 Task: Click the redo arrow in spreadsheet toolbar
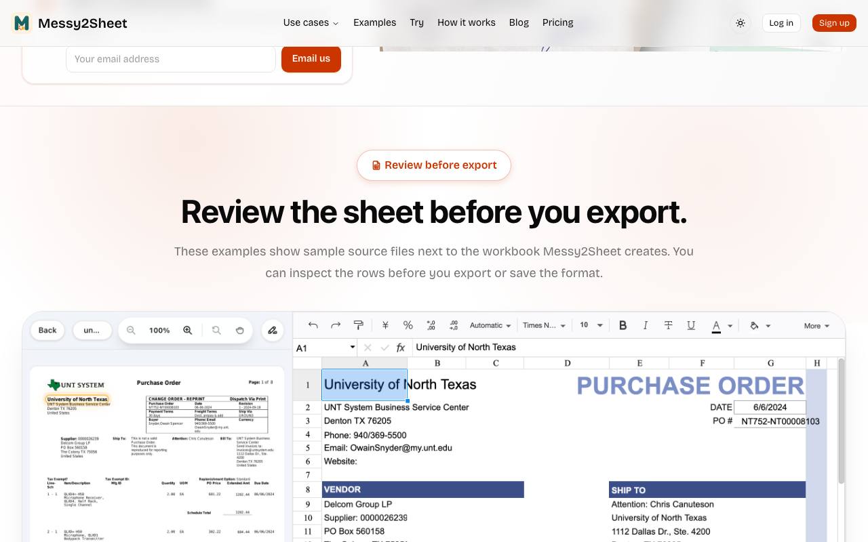(336, 326)
